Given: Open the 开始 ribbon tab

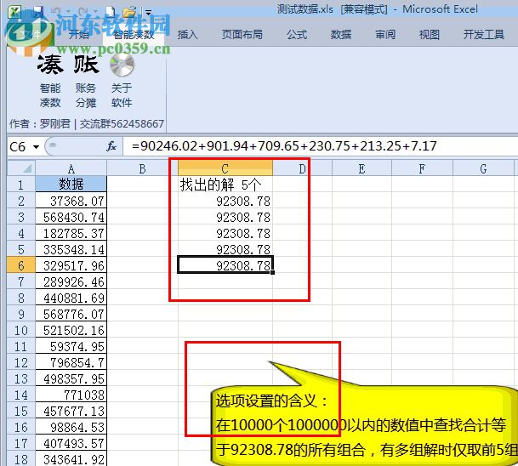Looking at the screenshot, I should tap(79, 34).
